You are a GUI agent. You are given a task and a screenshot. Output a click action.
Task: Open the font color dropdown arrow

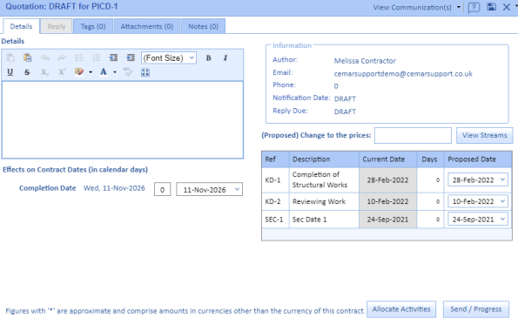(115, 72)
